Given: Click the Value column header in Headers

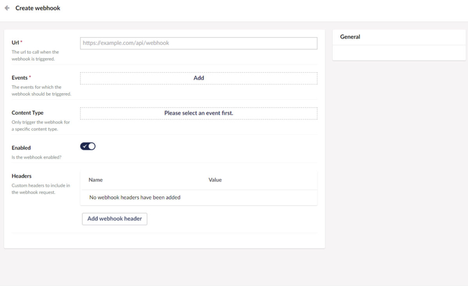Looking at the screenshot, I should [x=215, y=179].
